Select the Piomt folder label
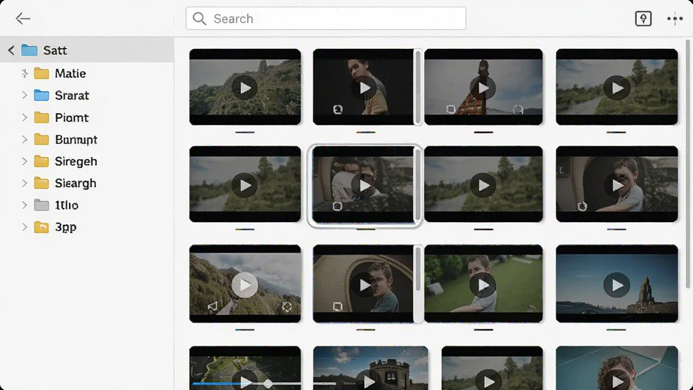Viewport: 693px width, 390px height. pos(72,118)
